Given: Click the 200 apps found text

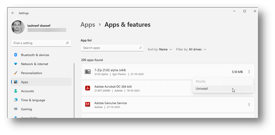Looking at the screenshot, I should [x=92, y=60].
